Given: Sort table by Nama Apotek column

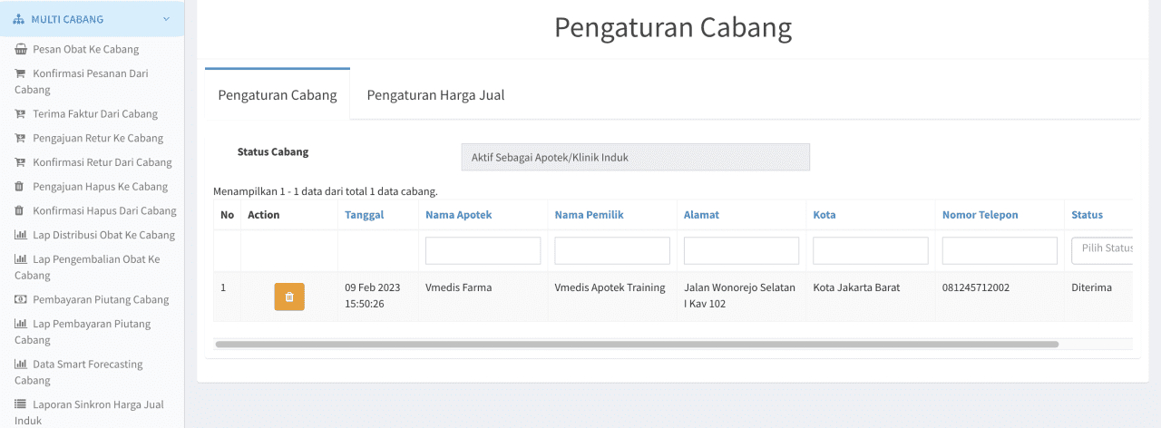Looking at the screenshot, I should (x=459, y=215).
